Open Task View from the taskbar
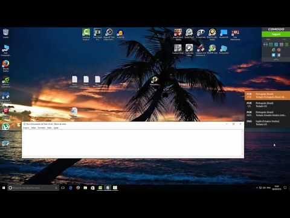The height and width of the screenshot is (218, 290). (x=63, y=188)
